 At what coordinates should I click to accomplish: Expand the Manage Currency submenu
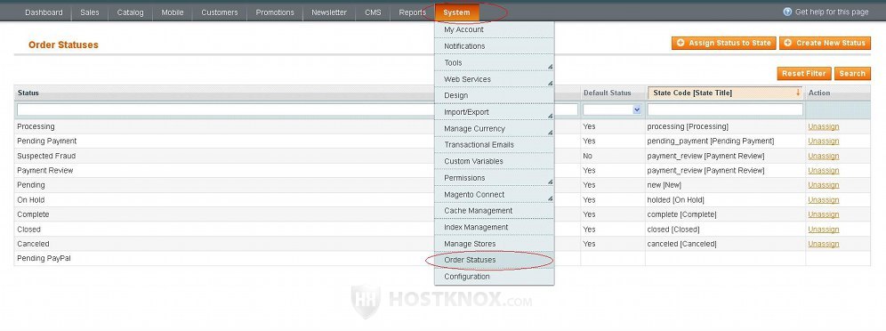[x=550, y=133]
